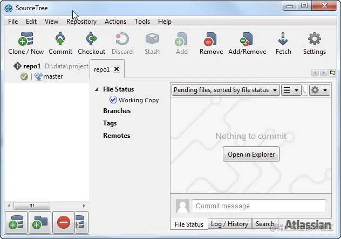The height and width of the screenshot is (239, 341).
Task: Click the tab scroll right arrow
Action: click(323, 73)
